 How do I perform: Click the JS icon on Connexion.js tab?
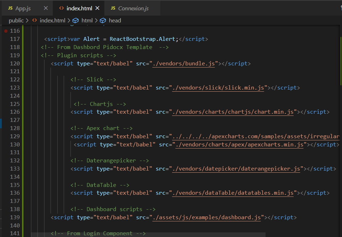coord(113,8)
